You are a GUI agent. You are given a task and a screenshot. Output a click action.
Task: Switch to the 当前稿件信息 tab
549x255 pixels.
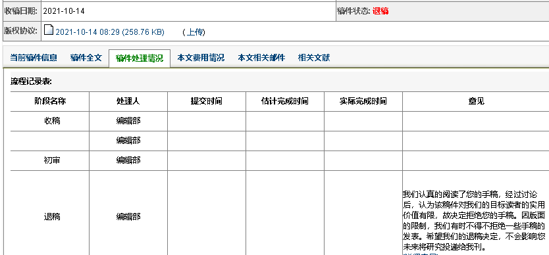34,58
